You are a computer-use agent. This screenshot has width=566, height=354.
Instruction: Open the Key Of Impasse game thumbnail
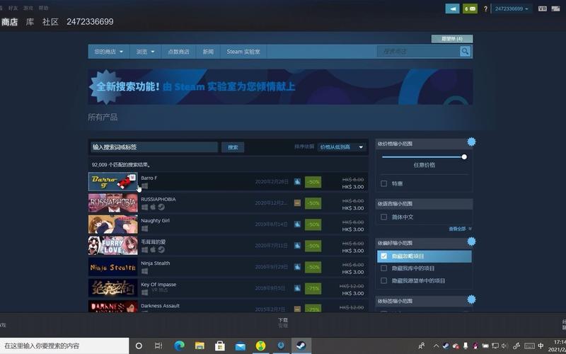pyautogui.click(x=113, y=288)
